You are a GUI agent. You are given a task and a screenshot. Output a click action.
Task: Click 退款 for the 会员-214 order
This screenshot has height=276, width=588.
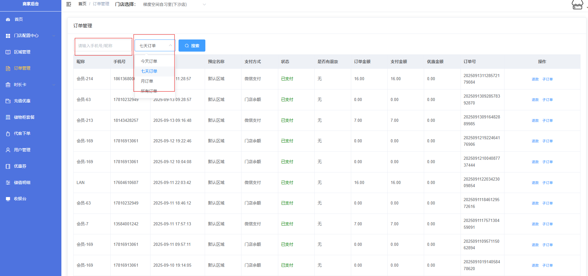point(535,79)
